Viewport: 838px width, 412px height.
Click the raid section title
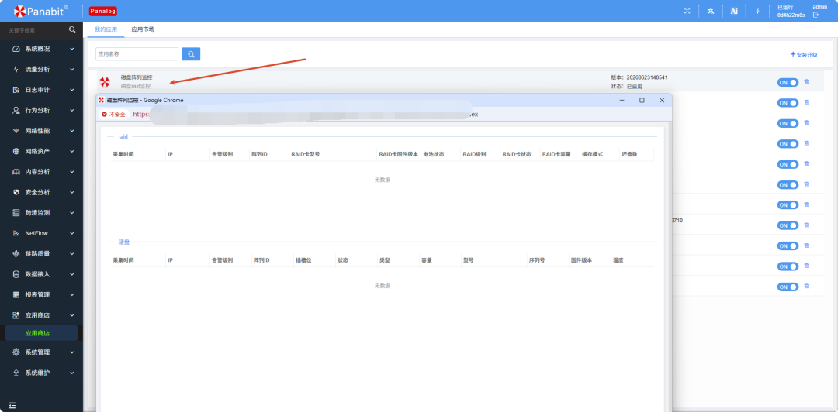pyautogui.click(x=123, y=136)
